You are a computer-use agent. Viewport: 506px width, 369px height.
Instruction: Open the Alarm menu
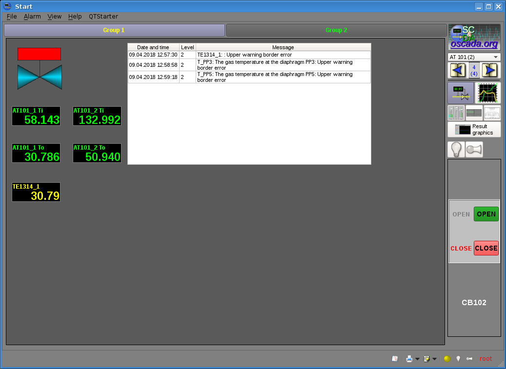coord(32,17)
